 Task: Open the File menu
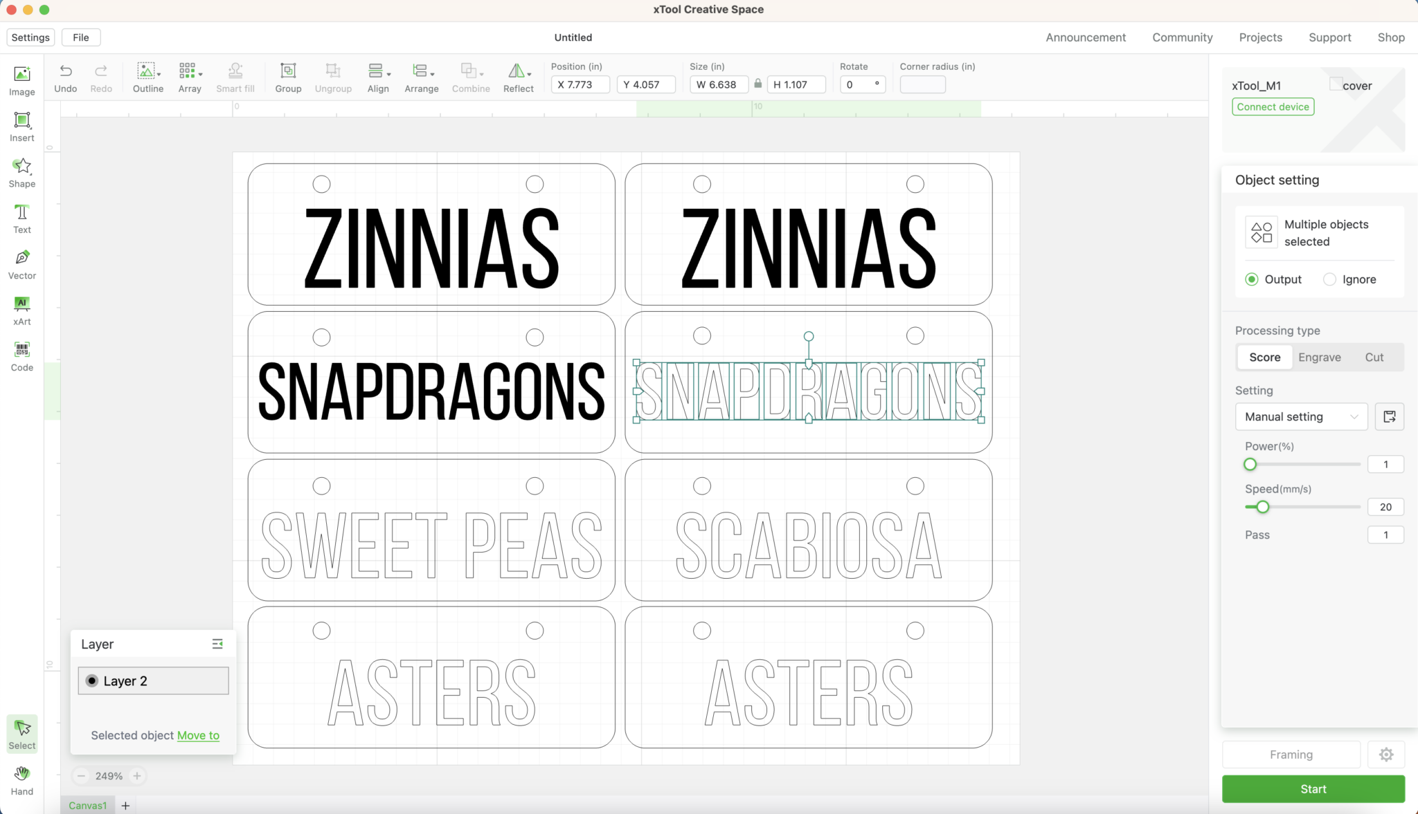[81, 37]
